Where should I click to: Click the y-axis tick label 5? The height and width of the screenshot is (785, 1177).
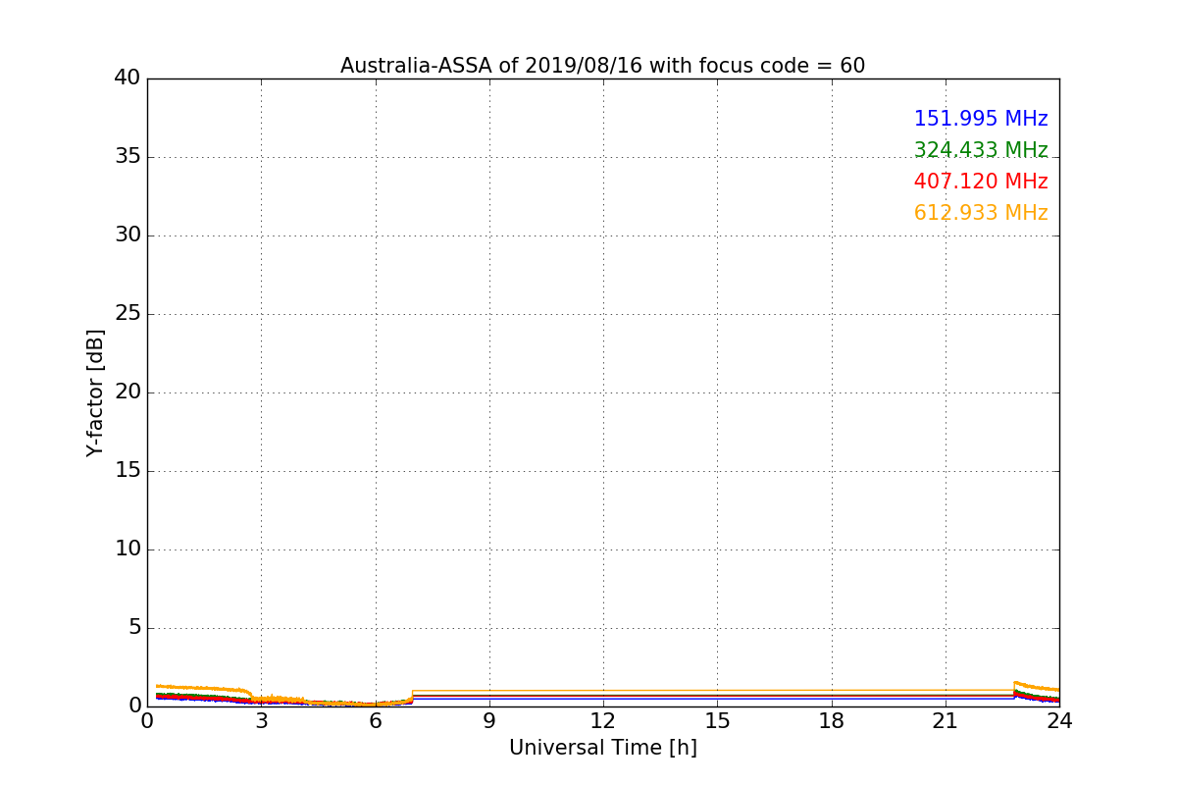(134, 628)
